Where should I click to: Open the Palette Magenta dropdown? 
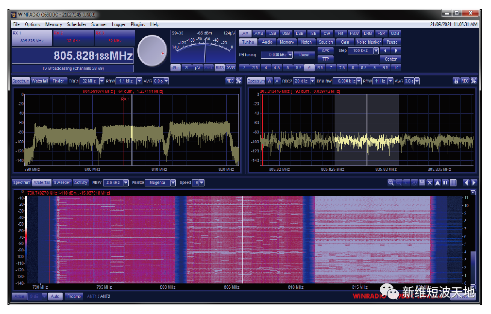coord(173,182)
